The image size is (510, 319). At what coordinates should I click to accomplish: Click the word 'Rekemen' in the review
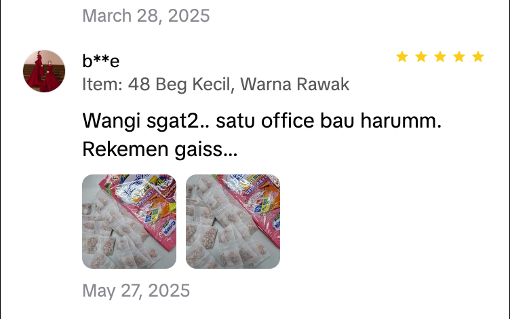click(125, 149)
